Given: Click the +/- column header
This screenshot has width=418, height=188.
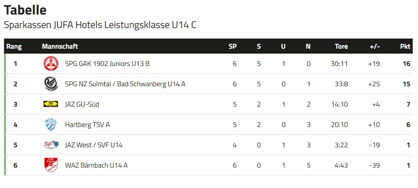Looking at the screenshot, I should point(375,47).
